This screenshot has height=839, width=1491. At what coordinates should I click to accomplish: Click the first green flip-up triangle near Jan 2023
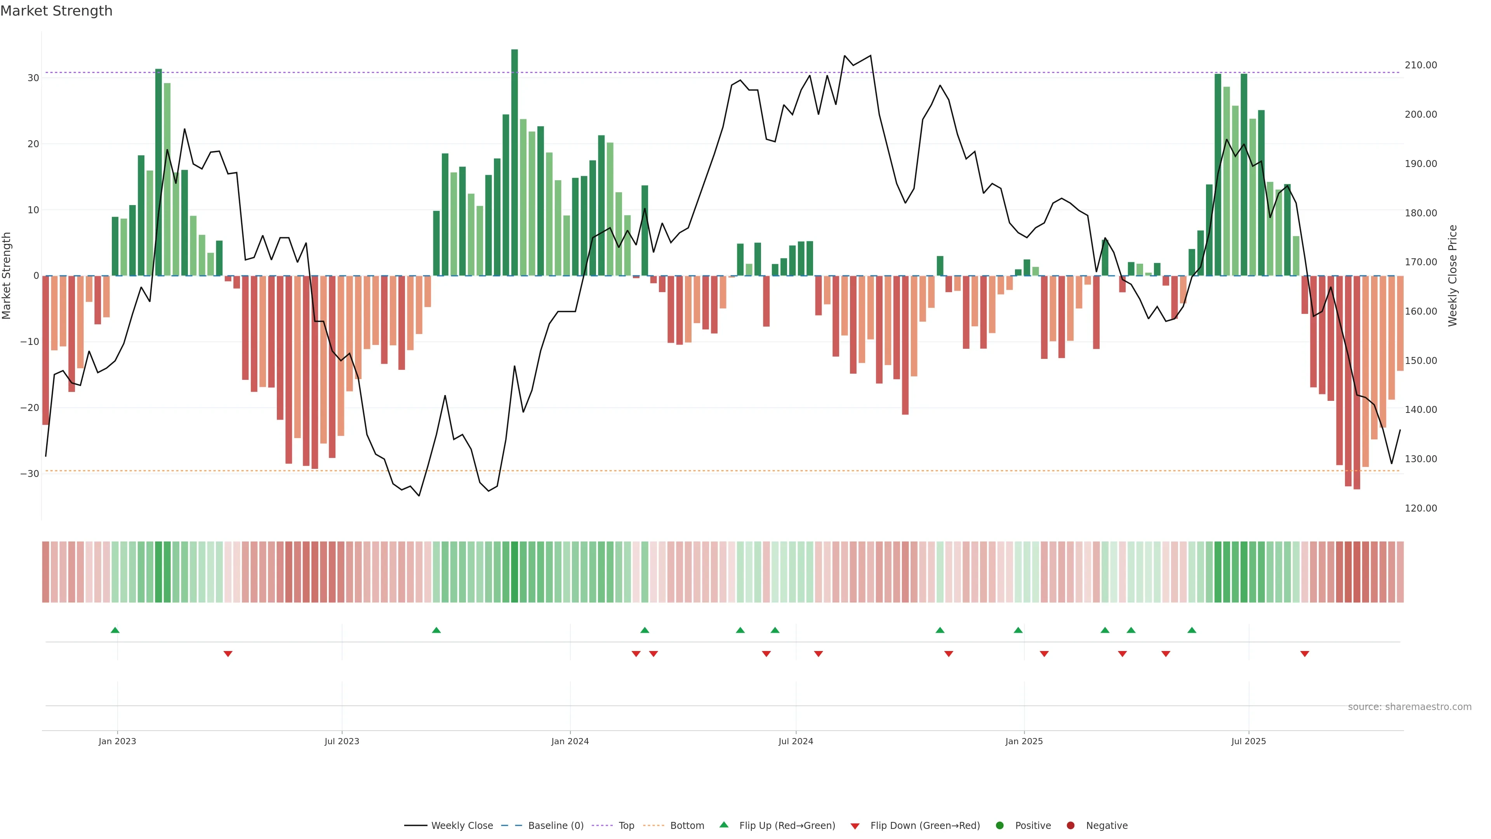[x=115, y=630]
